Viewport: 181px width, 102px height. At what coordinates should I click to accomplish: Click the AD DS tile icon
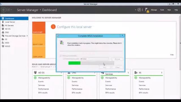click(35, 73)
